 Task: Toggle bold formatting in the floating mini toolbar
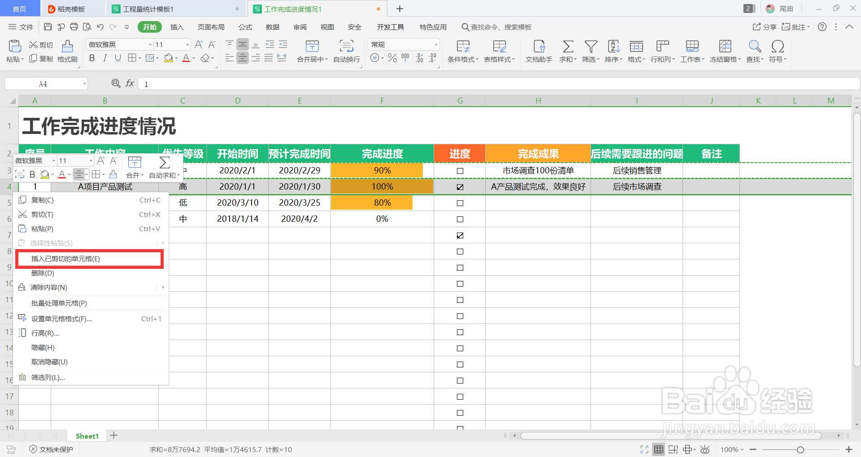[x=32, y=174]
